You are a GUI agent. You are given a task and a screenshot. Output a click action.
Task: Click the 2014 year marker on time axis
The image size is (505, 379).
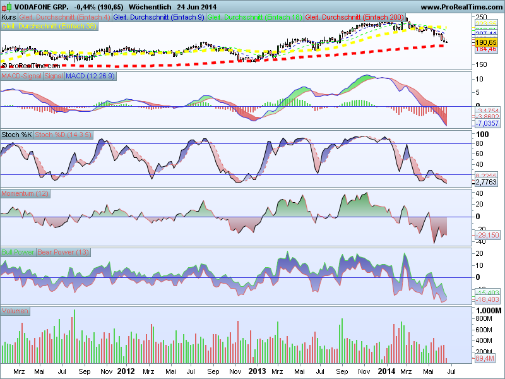coord(386,371)
